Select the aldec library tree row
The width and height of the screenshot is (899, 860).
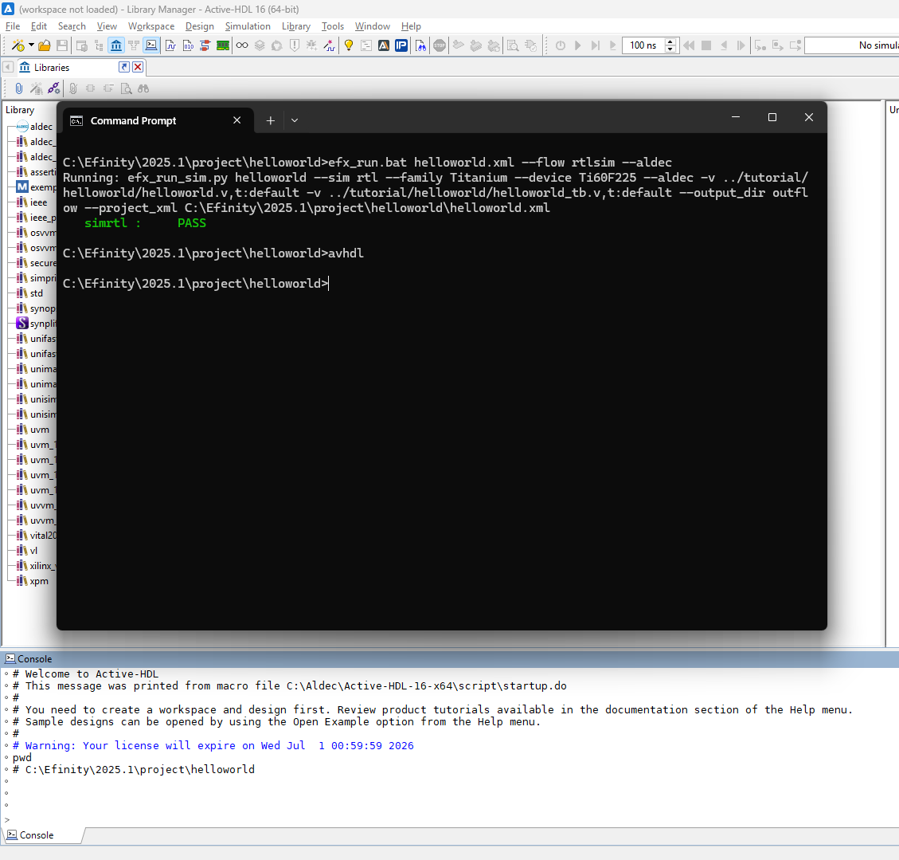point(33,127)
